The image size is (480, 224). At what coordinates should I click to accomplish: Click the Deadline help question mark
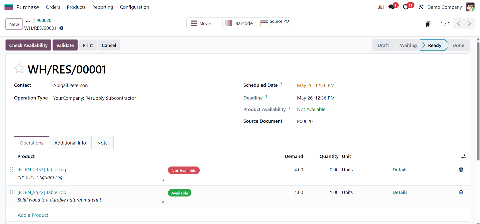tap(266, 96)
